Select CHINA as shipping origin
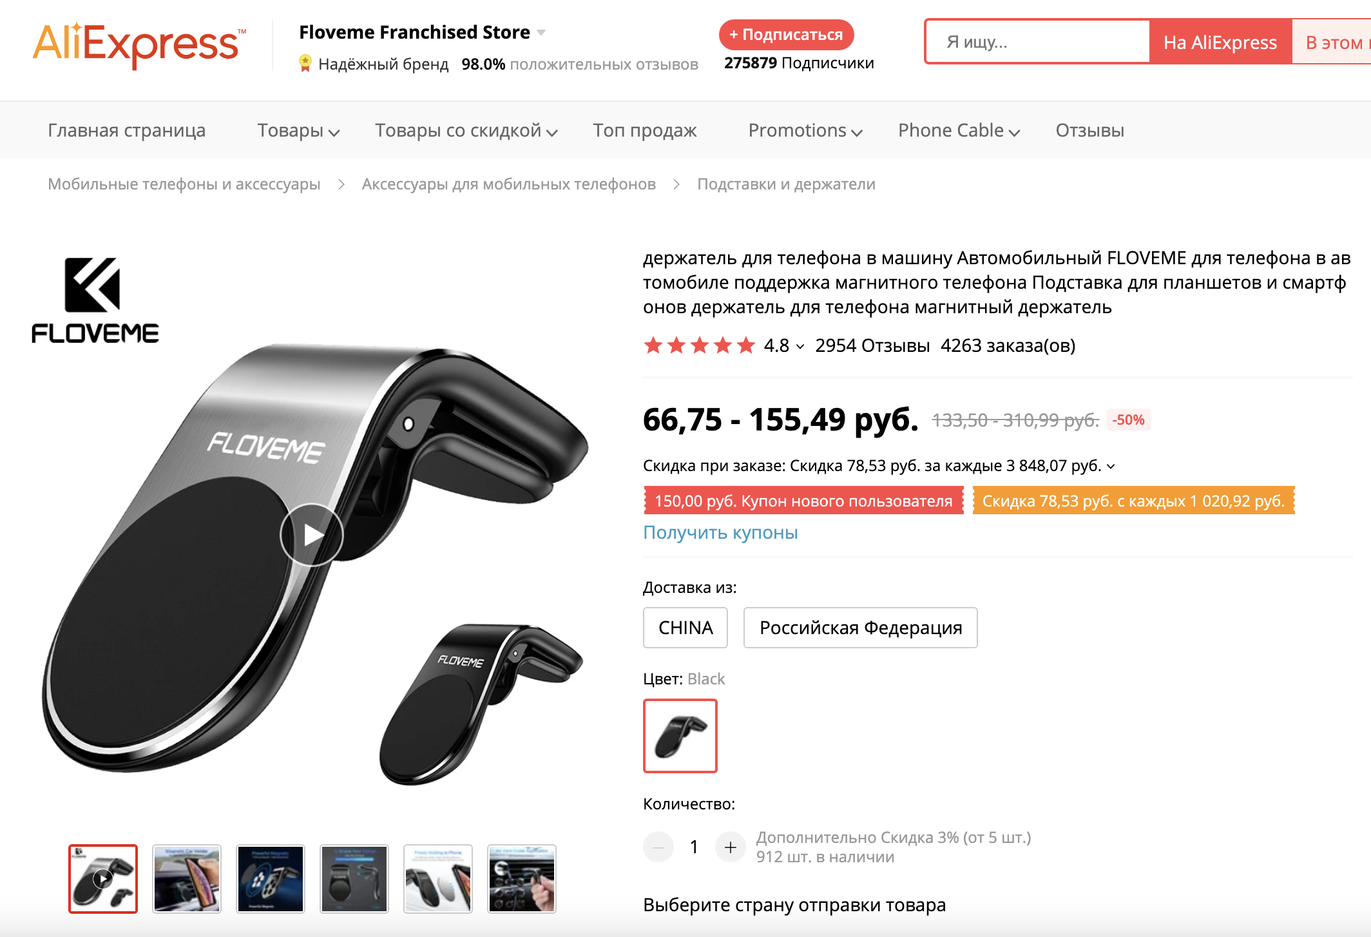1371x937 pixels. coord(685,628)
